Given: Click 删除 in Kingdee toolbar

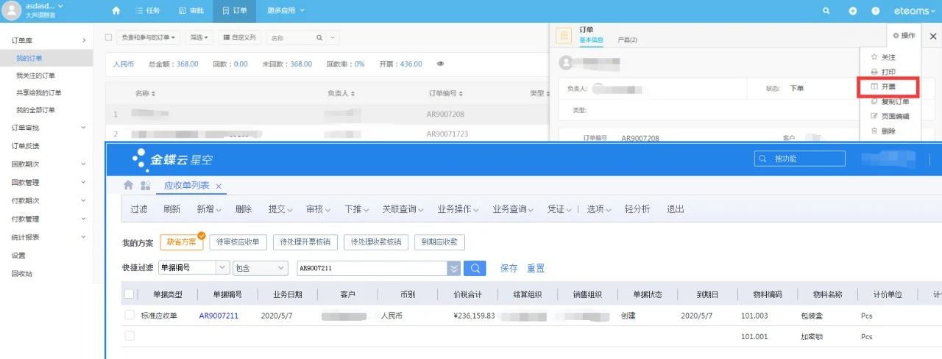Looking at the screenshot, I should click(x=244, y=209).
